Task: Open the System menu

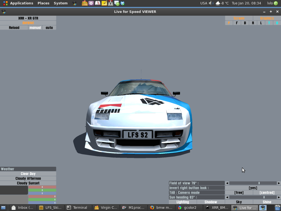Action: tap(61, 3)
